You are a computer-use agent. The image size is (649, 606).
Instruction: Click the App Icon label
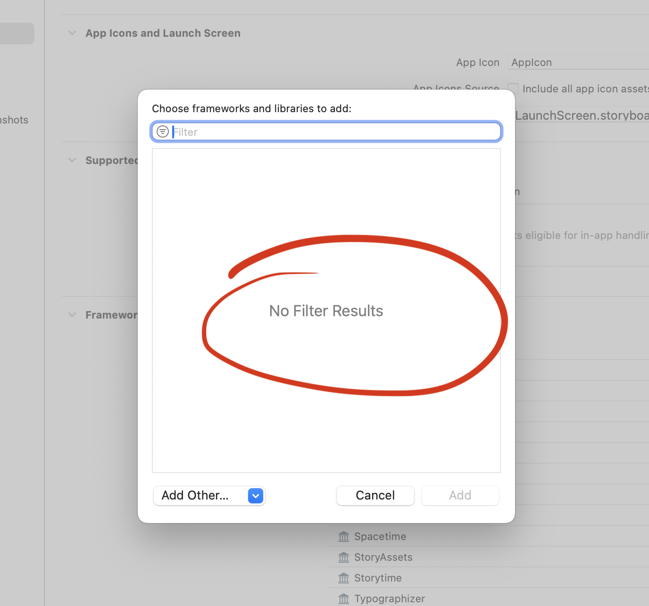pos(477,63)
